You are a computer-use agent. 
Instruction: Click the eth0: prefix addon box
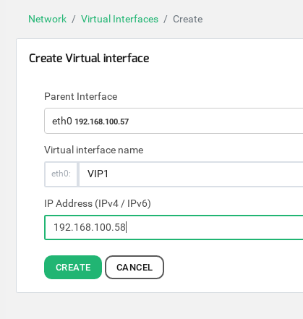click(x=61, y=174)
